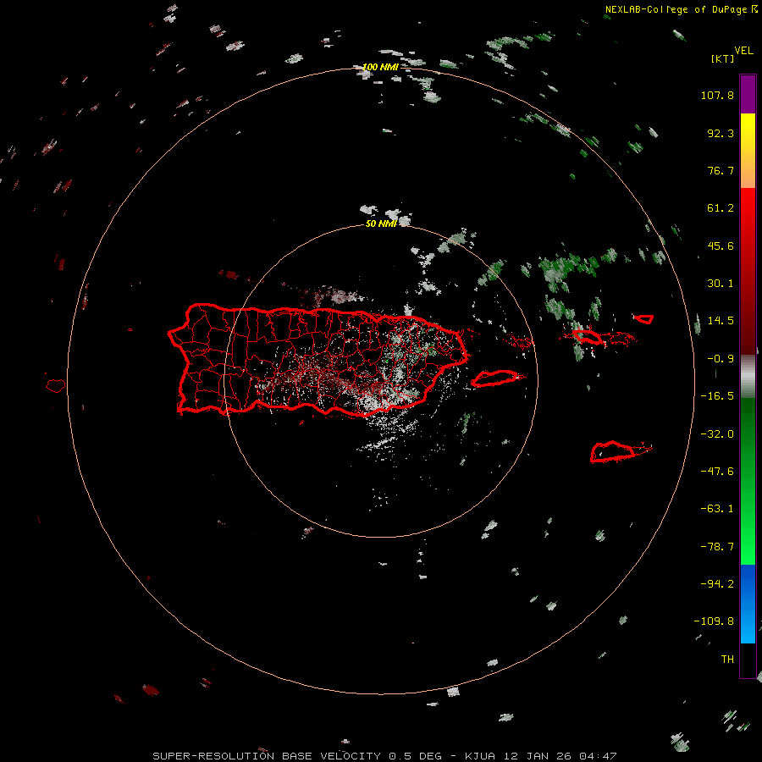Viewport: 762px width, 762px height.
Task: Click the -47.6 velocity scale value
Action: (717, 472)
